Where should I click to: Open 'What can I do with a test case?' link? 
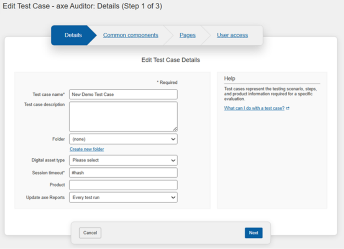point(254,108)
